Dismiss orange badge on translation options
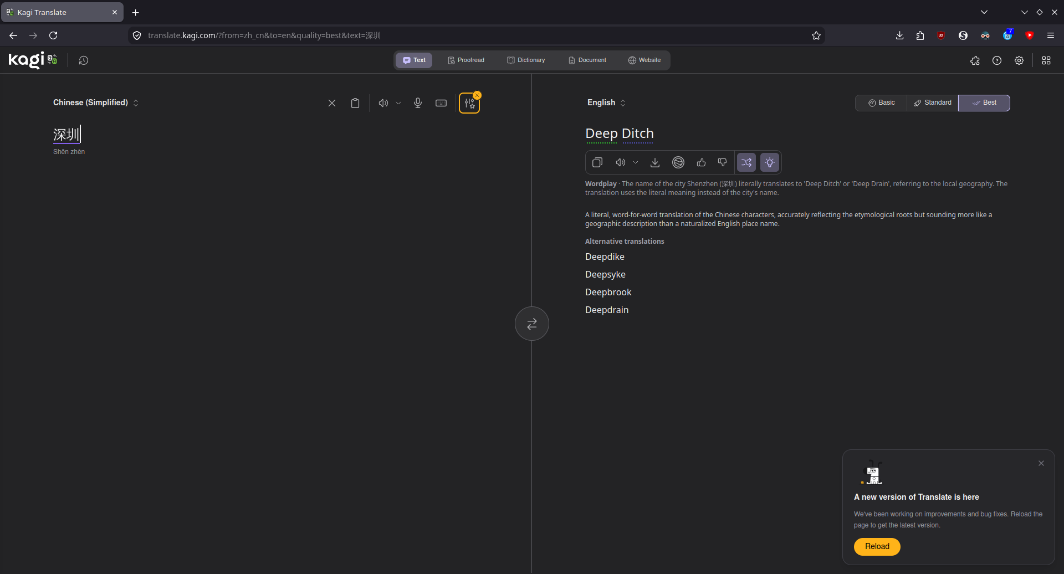1064x574 pixels. 477,95
